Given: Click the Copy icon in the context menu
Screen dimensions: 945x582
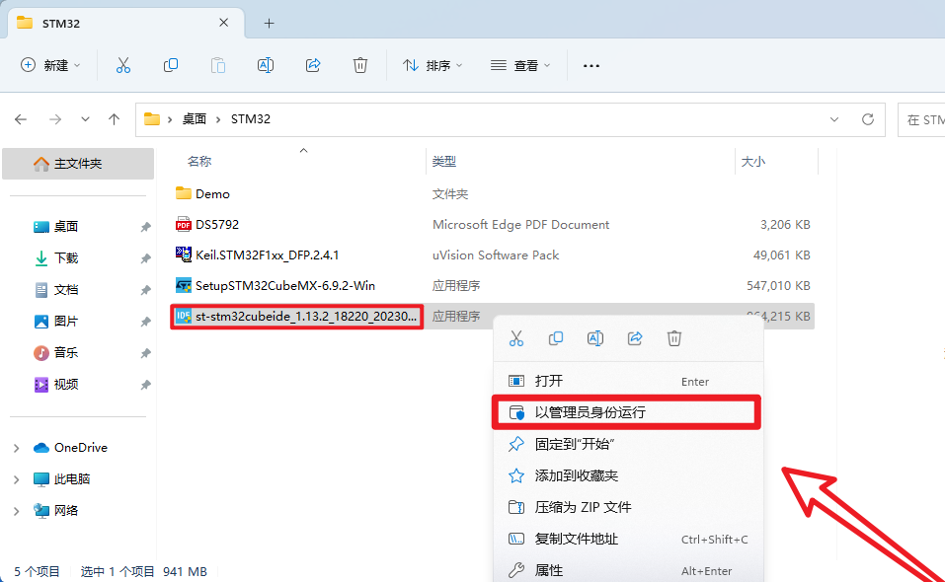Looking at the screenshot, I should coord(556,338).
